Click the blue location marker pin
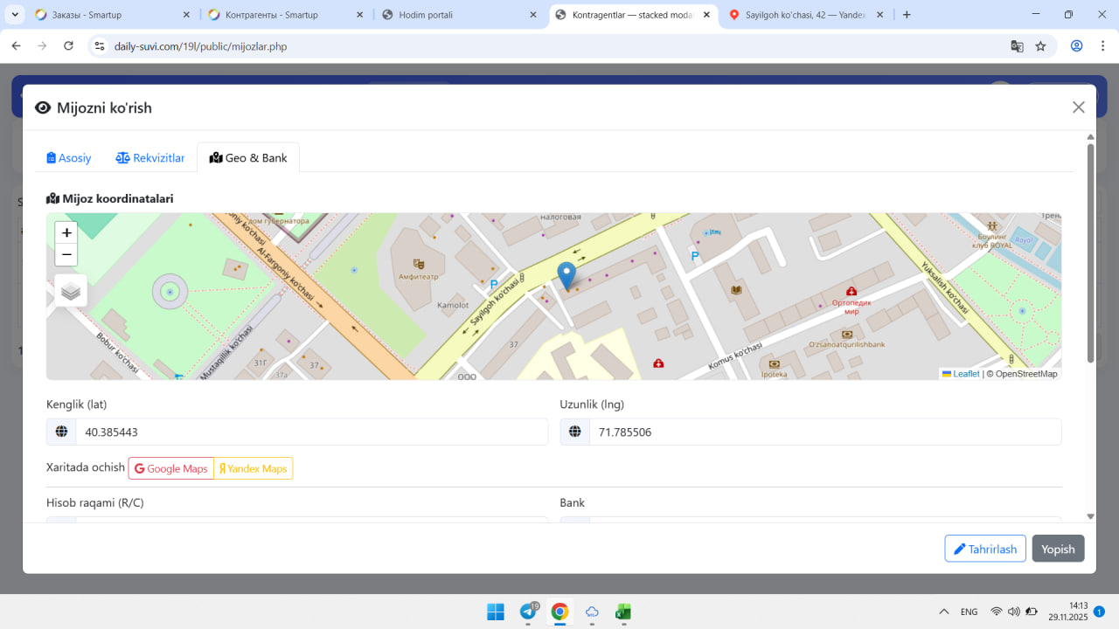 tap(566, 275)
